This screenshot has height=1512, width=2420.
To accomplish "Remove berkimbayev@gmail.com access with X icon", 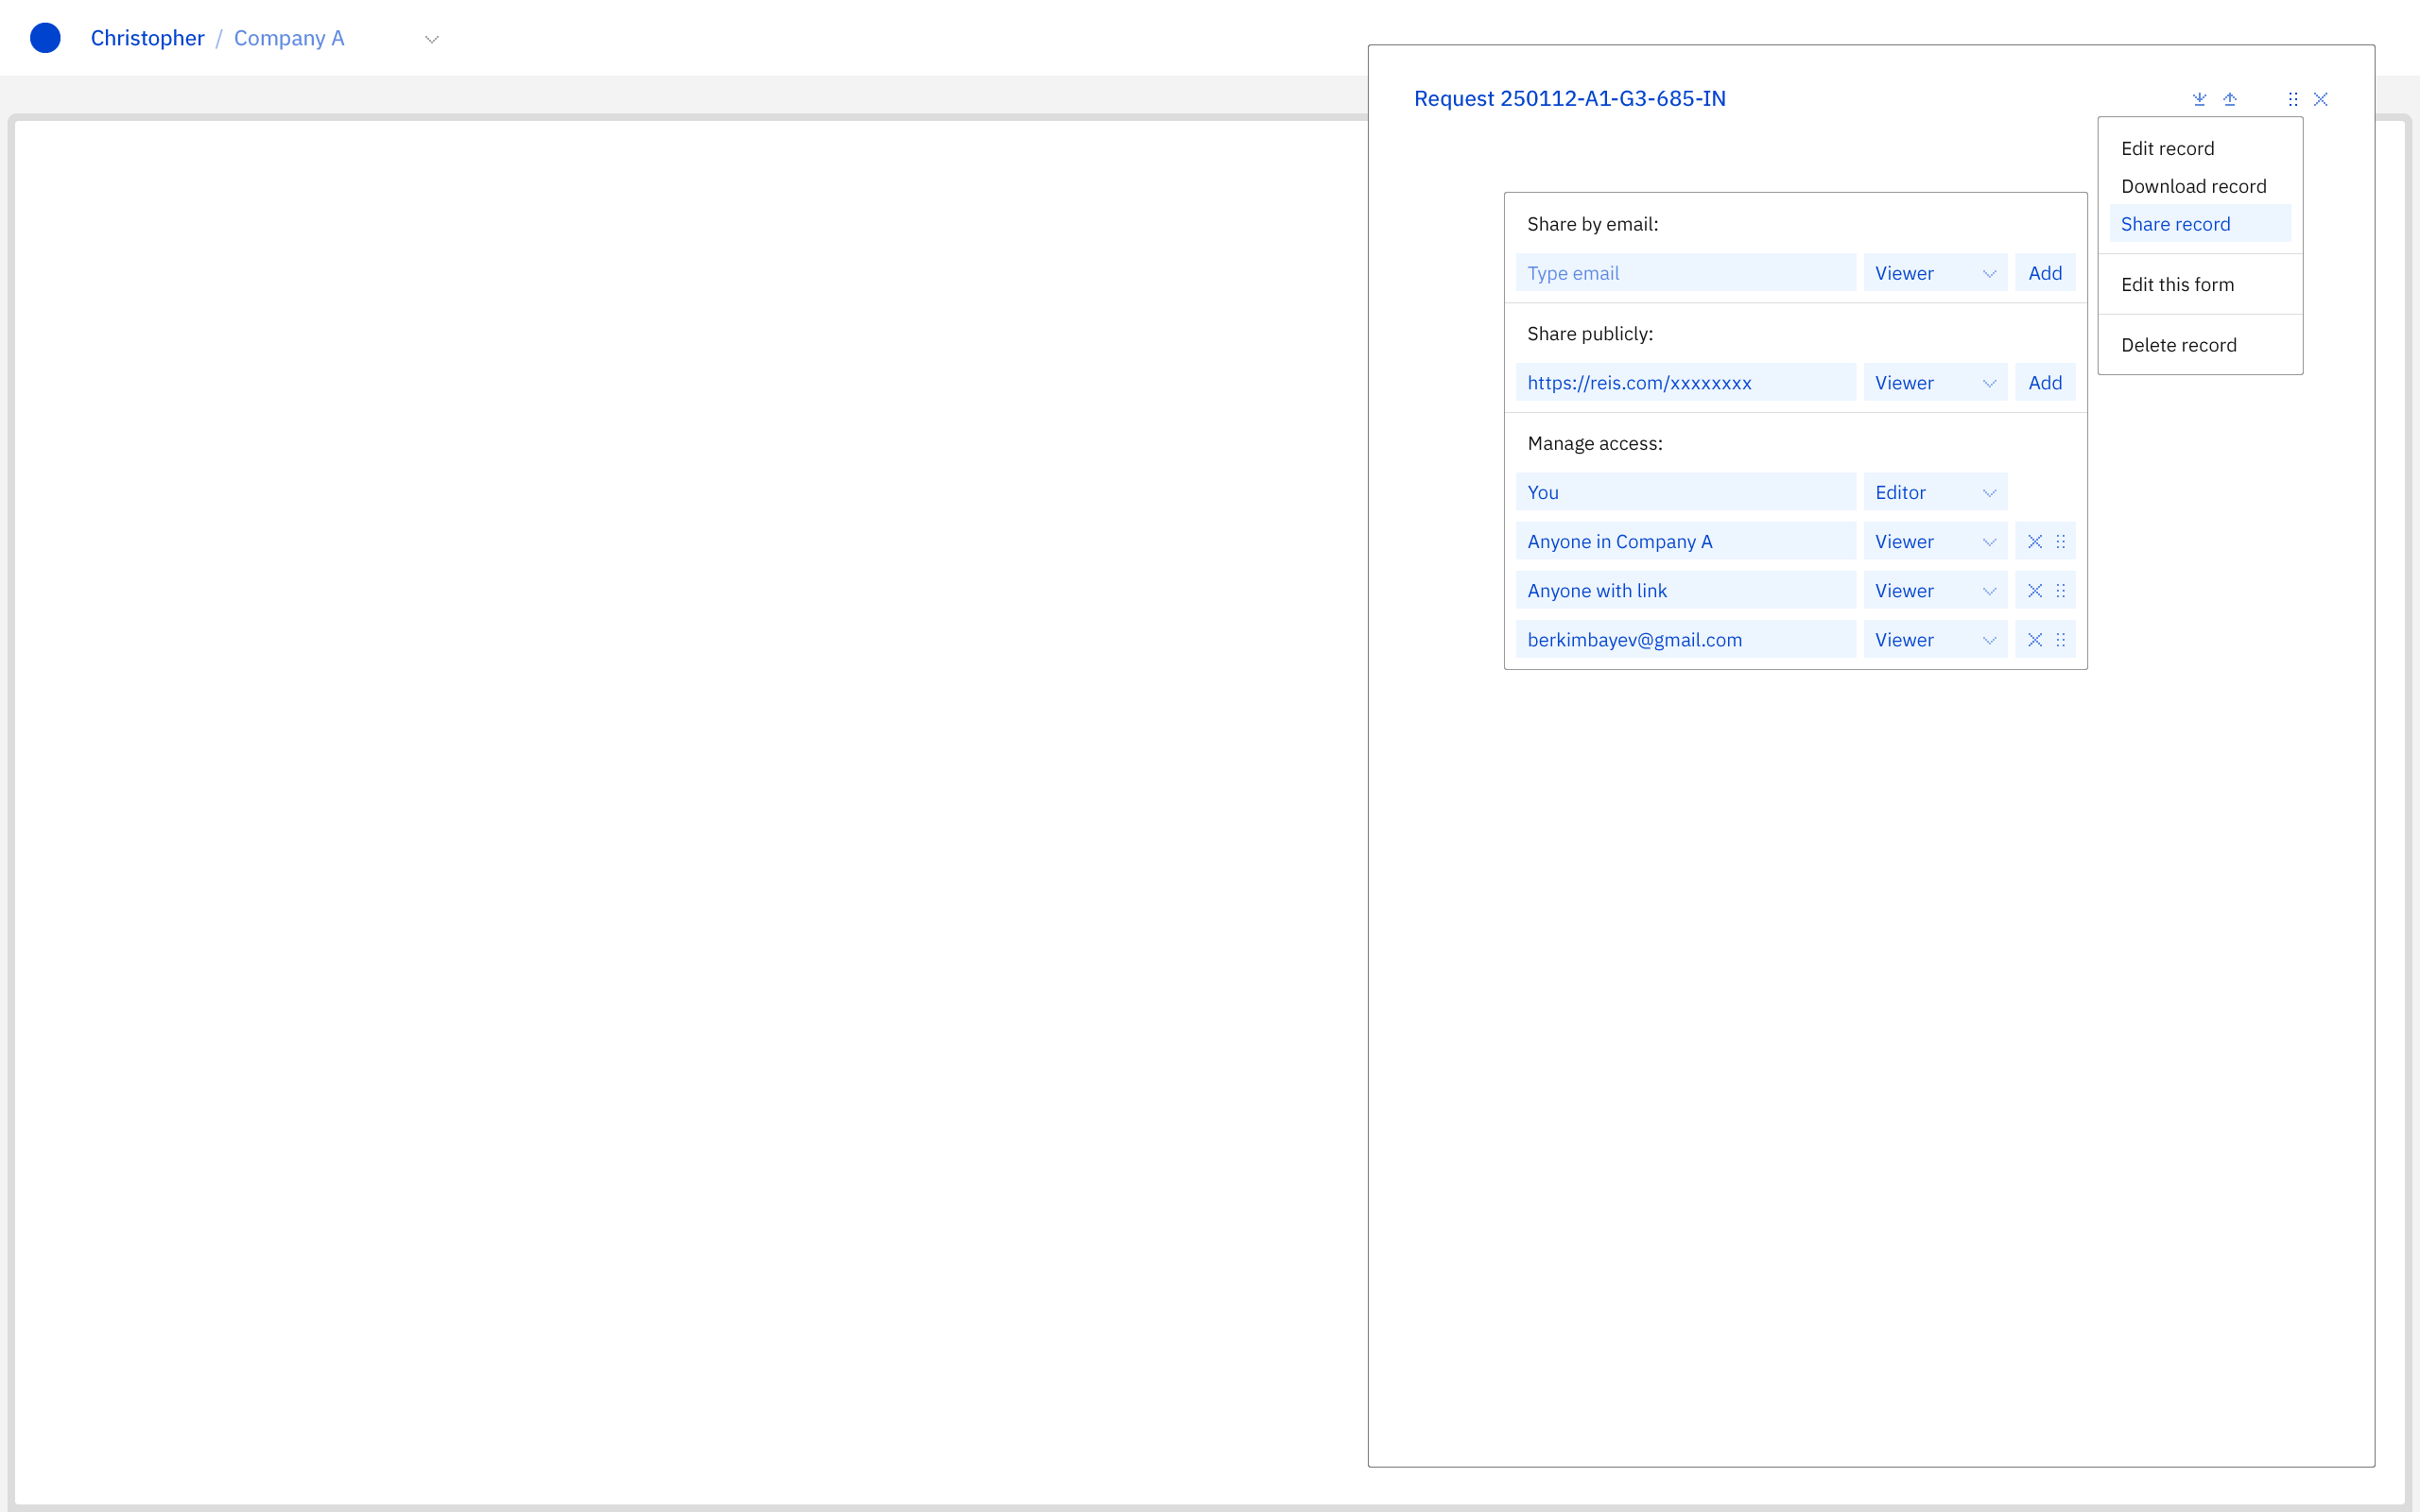I will (x=2034, y=640).
